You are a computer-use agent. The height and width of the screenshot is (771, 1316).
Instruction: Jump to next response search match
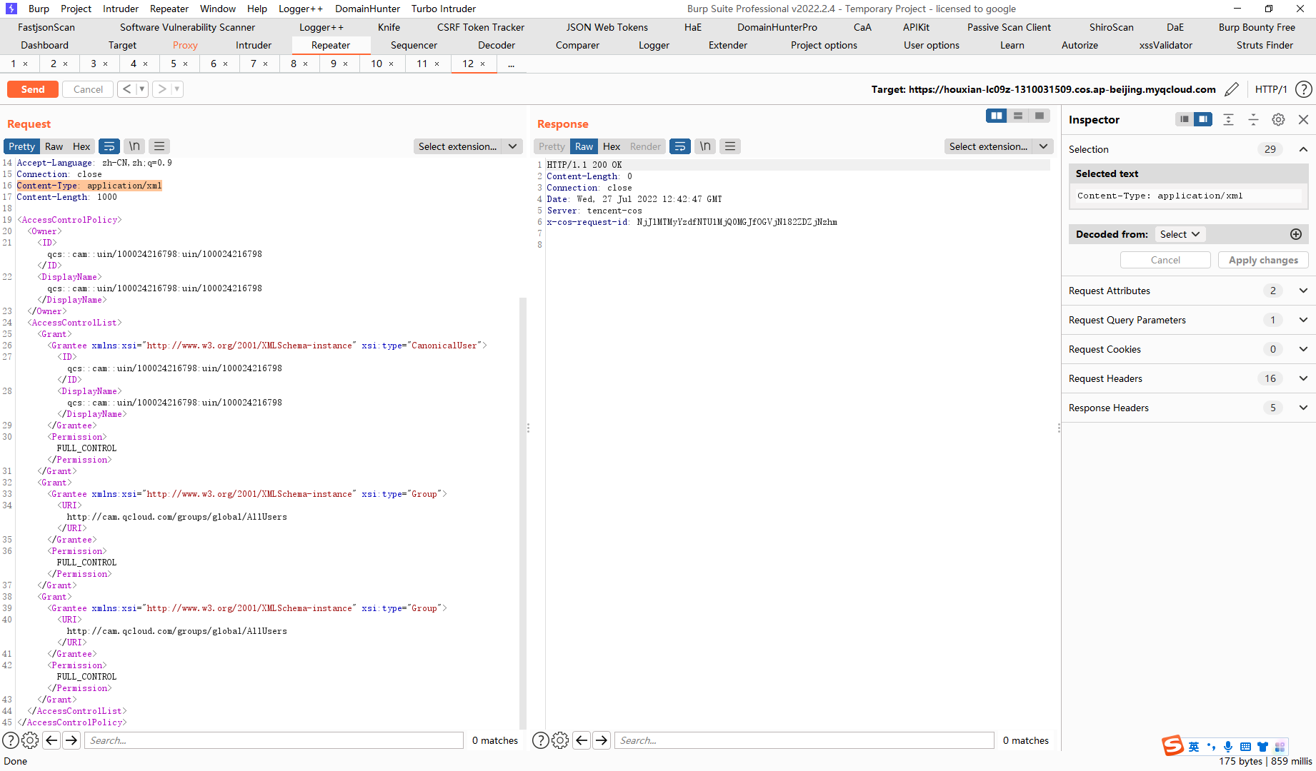[602, 740]
